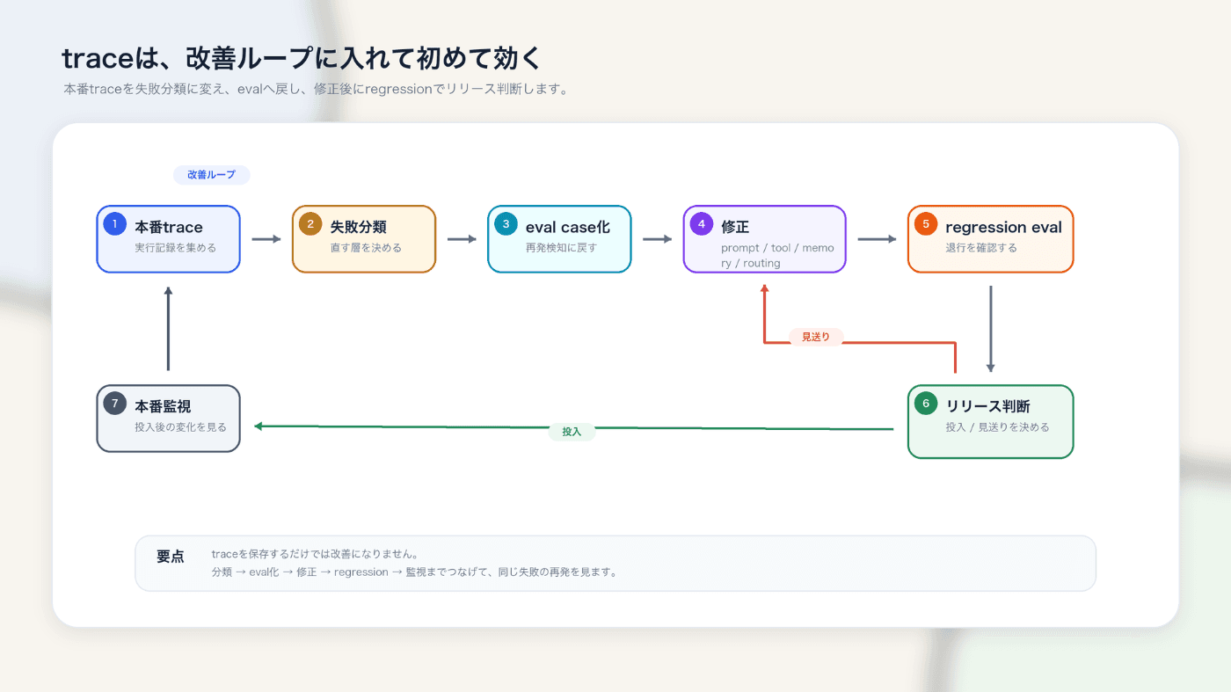Click the 修正 card title
1231x692 pixels.
pos(735,227)
